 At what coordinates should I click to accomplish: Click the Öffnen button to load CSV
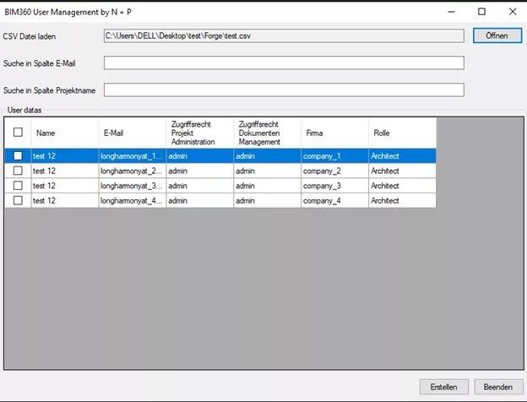coord(496,36)
